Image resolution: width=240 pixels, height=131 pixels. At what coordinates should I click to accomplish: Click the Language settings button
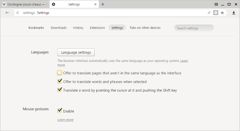76,52
